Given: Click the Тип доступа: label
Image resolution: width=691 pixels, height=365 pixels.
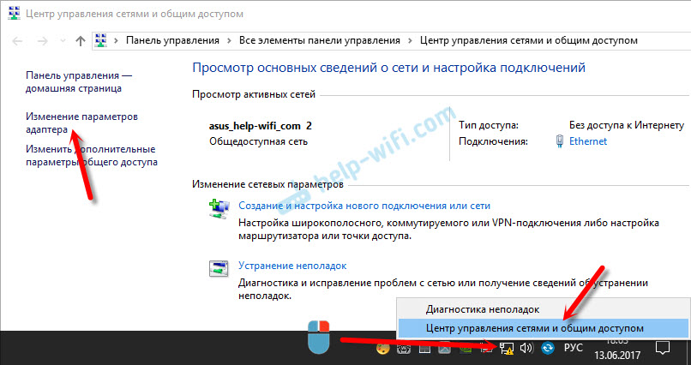Looking at the screenshot, I should pos(489,125).
